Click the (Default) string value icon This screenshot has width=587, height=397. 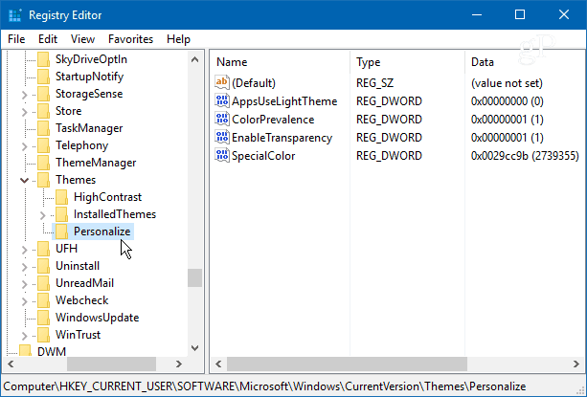click(221, 82)
